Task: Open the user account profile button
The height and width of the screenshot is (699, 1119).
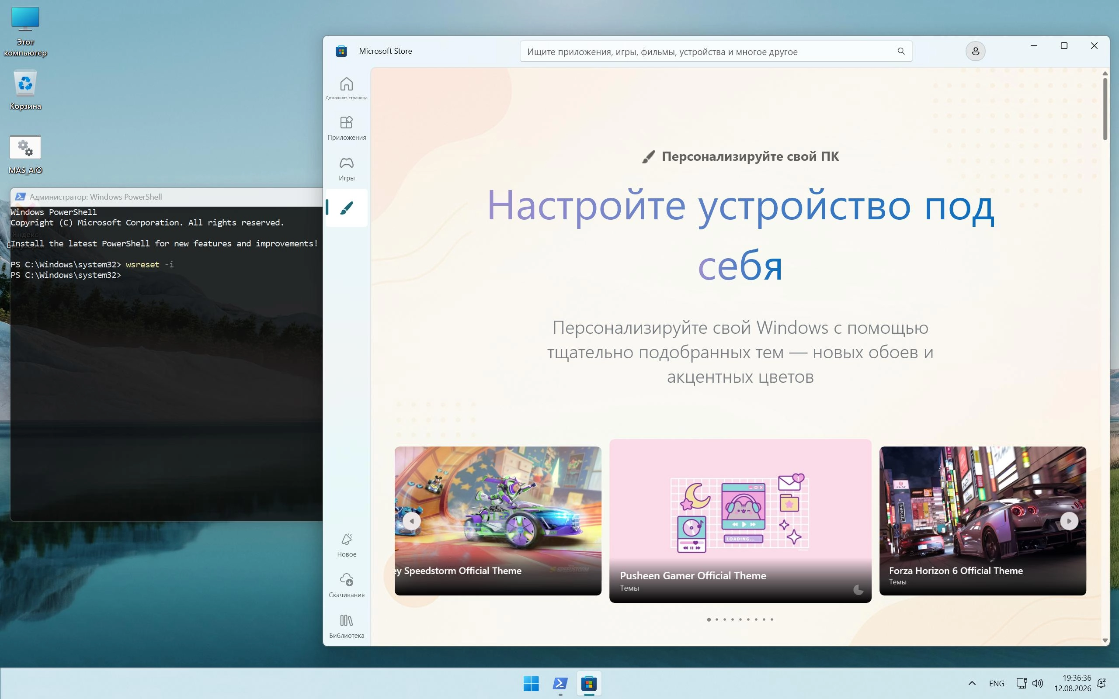Action: point(975,51)
